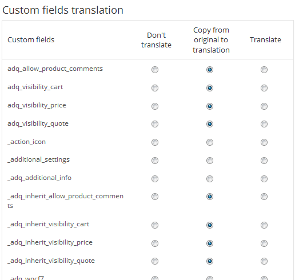This screenshot has height=280, width=295.
Task: Set _adq_inherit_visibility_quote to Don't translate
Action: (155, 261)
